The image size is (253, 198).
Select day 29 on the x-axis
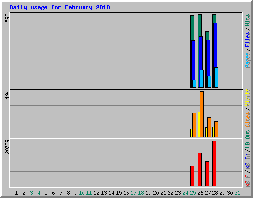click(x=222, y=193)
